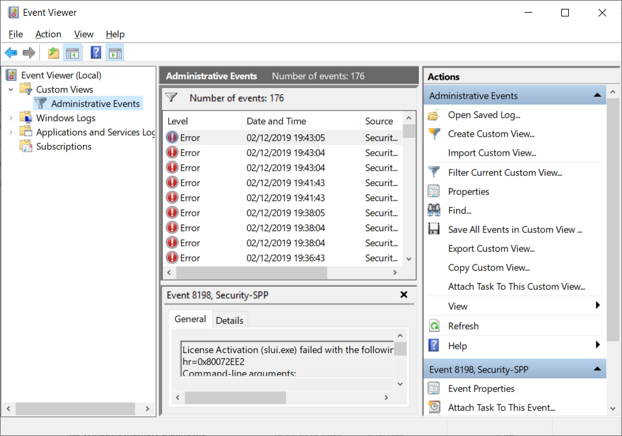Viewport: 622px width, 436px height.
Task: Click the Filter Current Custom View funnel icon
Action: pos(434,172)
